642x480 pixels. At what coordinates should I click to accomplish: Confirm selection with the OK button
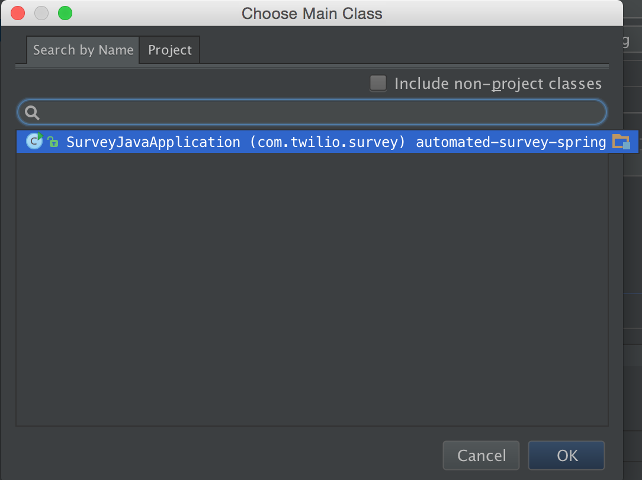pyautogui.click(x=567, y=456)
